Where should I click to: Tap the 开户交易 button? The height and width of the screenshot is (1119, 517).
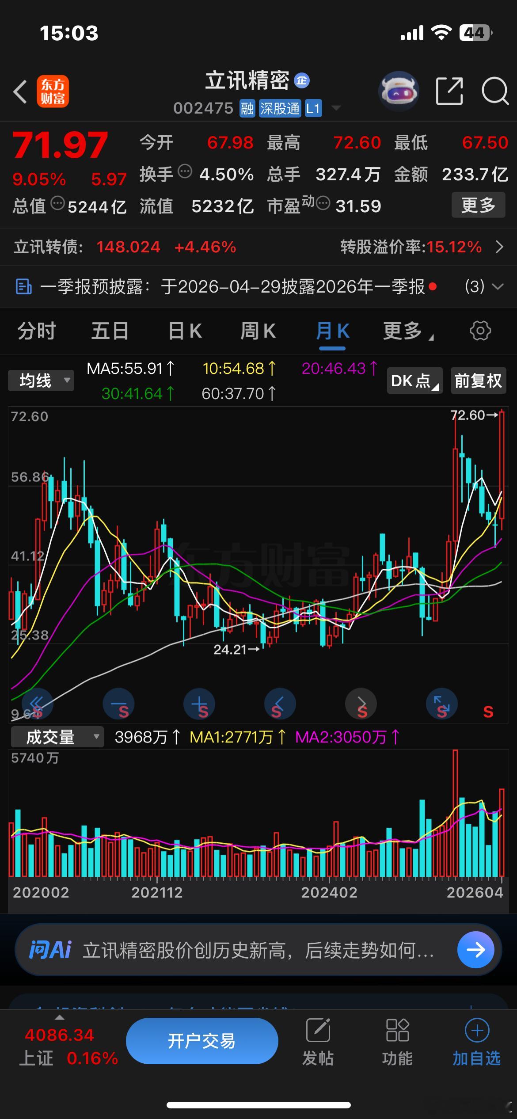point(202,1041)
